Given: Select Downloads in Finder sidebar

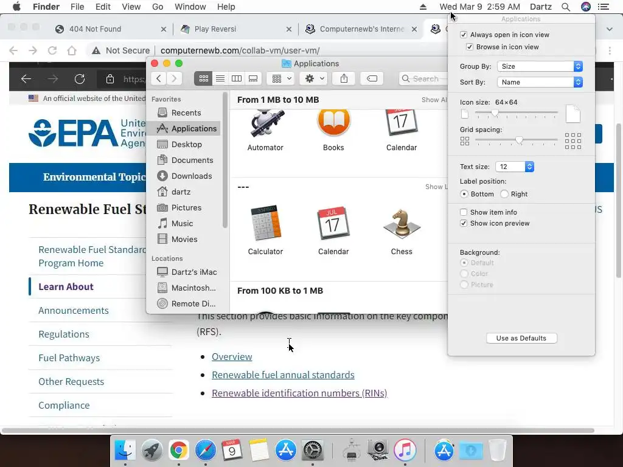Looking at the screenshot, I should tap(185, 176).
